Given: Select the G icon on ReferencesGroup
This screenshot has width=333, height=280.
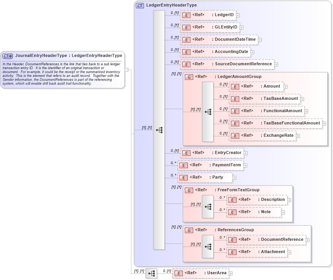Looking at the screenshot, I should 189,230.
